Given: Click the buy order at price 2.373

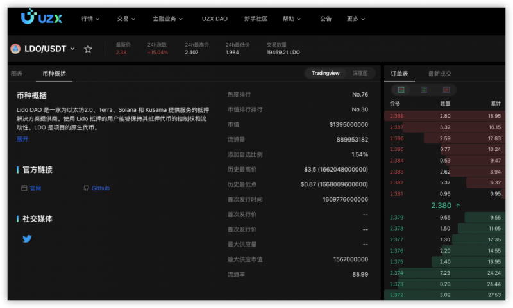Looking at the screenshot, I should pyautogui.click(x=445, y=284).
